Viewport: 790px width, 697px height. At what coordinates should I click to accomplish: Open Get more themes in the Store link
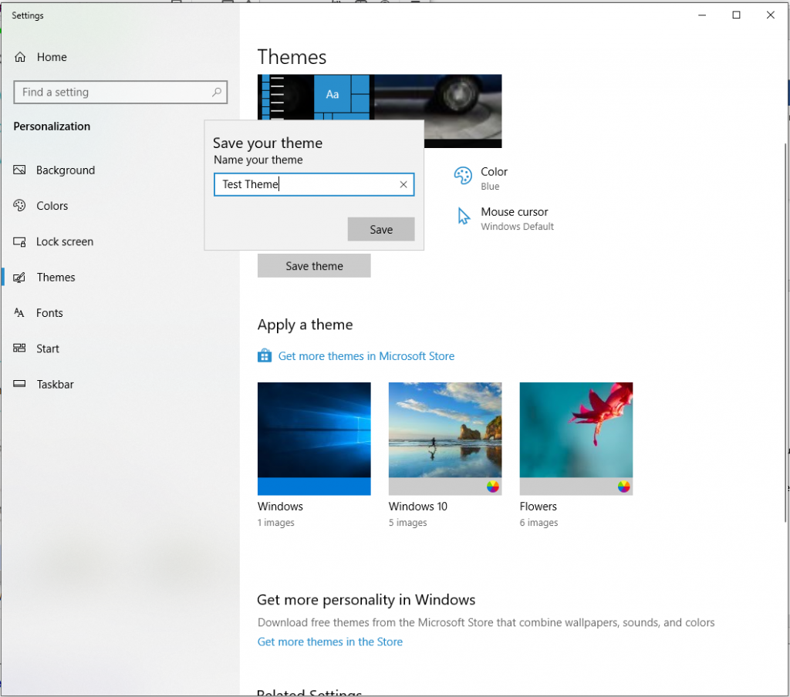tap(330, 641)
